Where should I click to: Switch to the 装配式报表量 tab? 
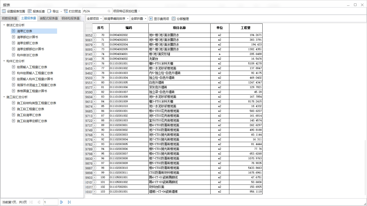click(49, 18)
